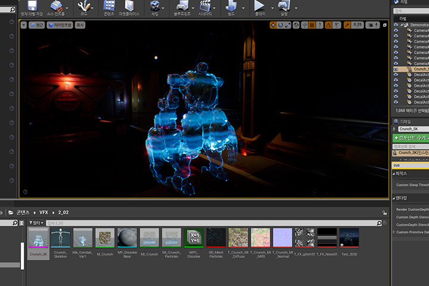Expand the Build options dropdown arrow
Viewport: 429px width, 286px height.
pyautogui.click(x=243, y=8)
